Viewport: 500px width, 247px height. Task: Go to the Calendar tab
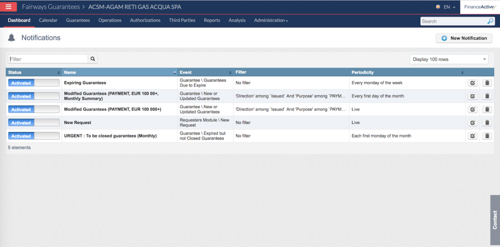[48, 20]
